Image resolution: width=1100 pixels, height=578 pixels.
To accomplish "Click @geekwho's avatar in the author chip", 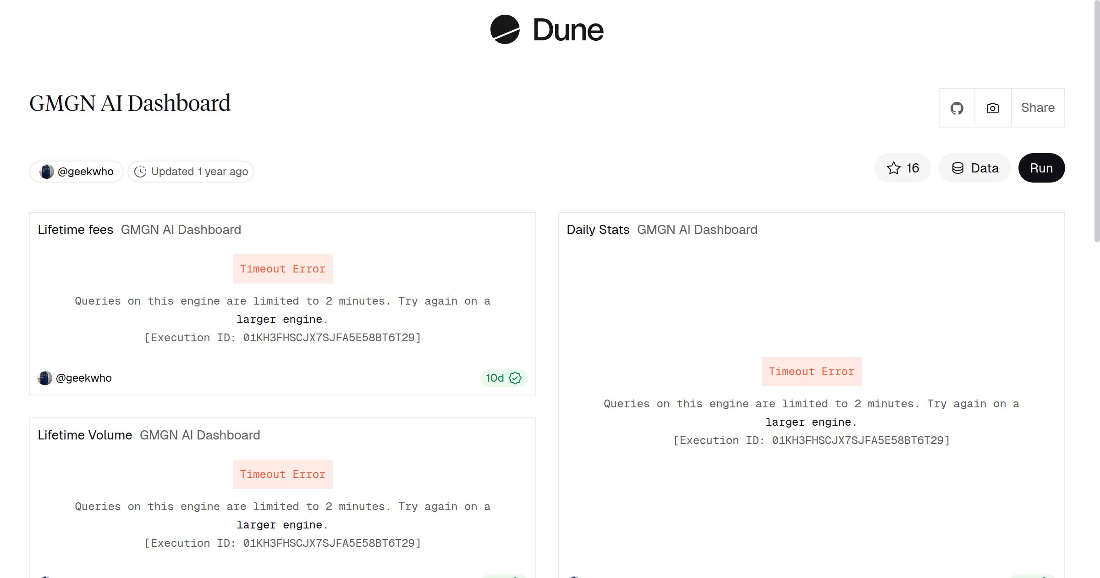I will pyautogui.click(x=47, y=171).
